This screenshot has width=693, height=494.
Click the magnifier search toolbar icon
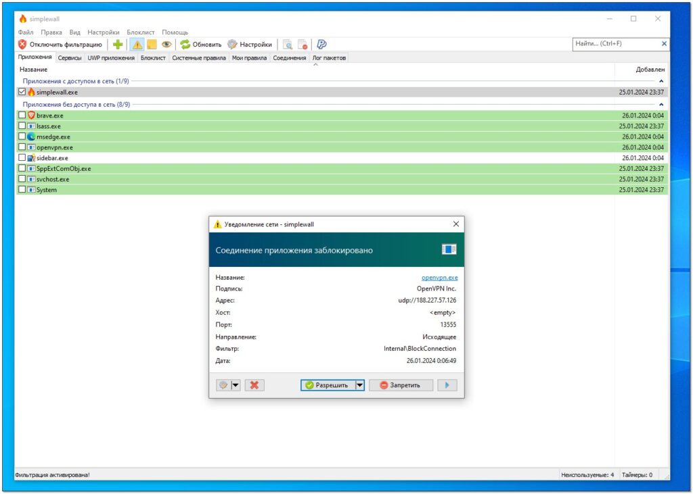coord(287,44)
